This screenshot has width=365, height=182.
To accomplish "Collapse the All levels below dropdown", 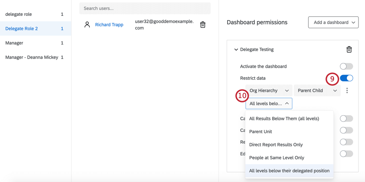I will click(x=269, y=104).
